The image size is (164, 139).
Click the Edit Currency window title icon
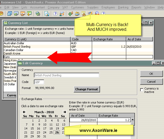tap(20, 63)
